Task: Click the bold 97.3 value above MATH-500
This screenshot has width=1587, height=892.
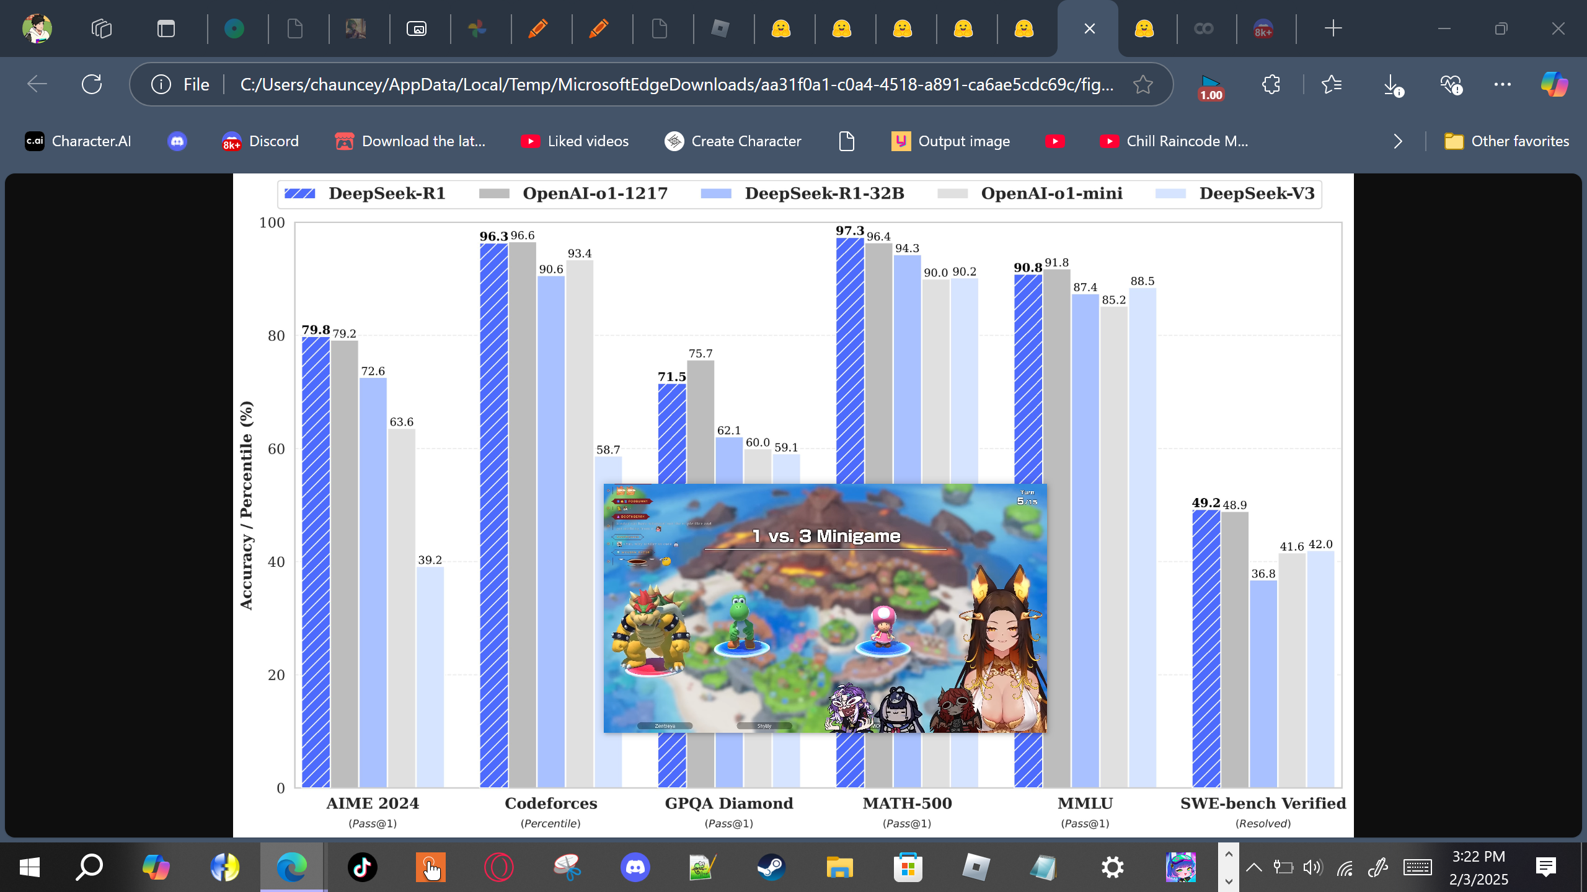Action: [x=850, y=230]
